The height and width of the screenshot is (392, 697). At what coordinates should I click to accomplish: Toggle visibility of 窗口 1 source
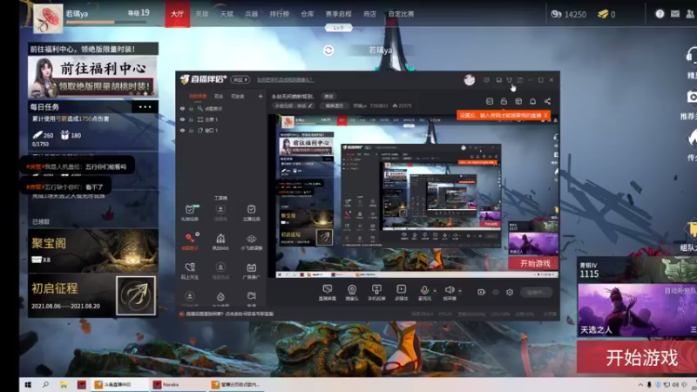[x=182, y=130]
